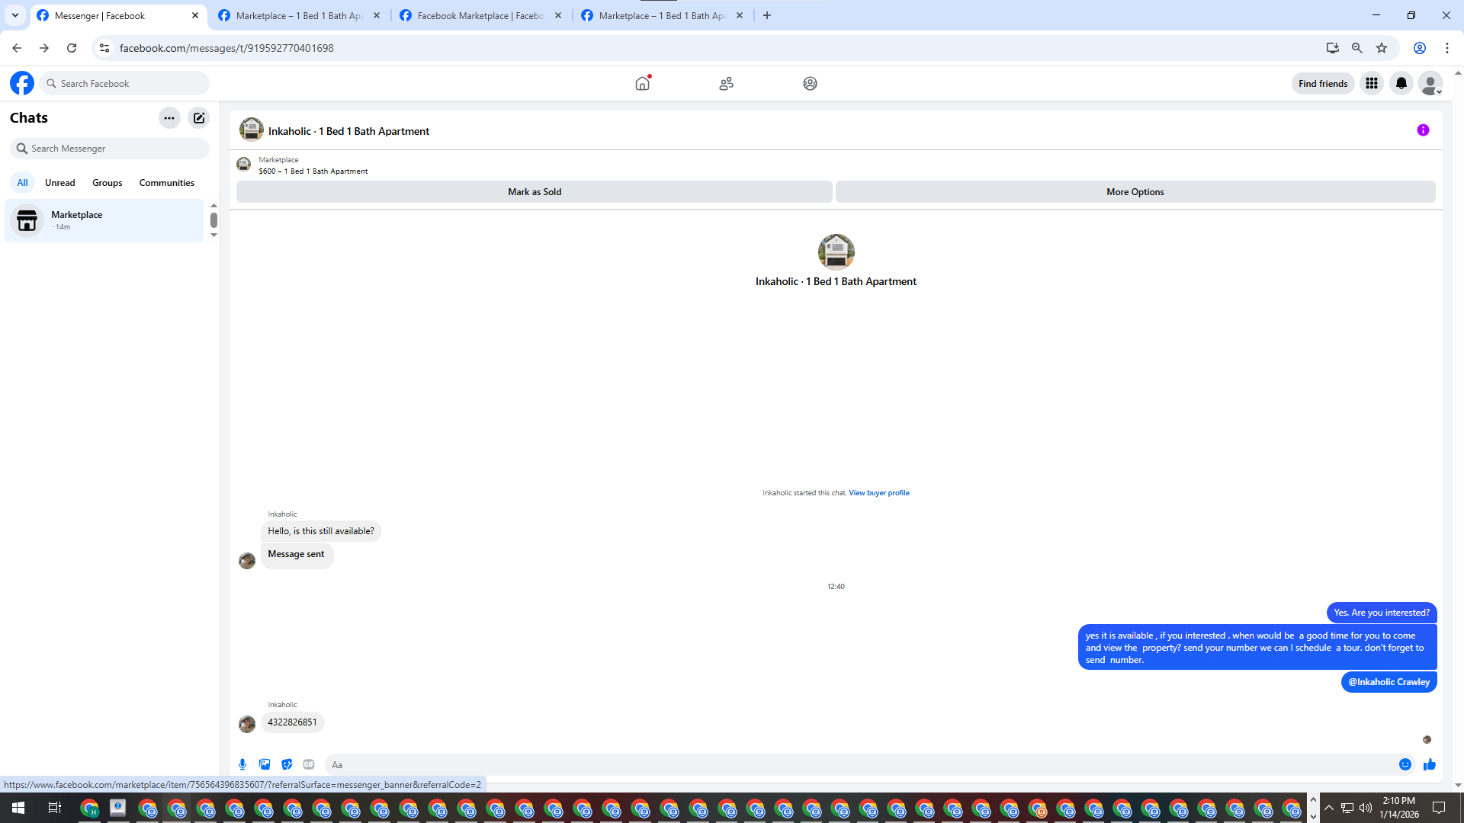Open the GIF picker icon
This screenshot has width=1464, height=823.
tap(309, 764)
